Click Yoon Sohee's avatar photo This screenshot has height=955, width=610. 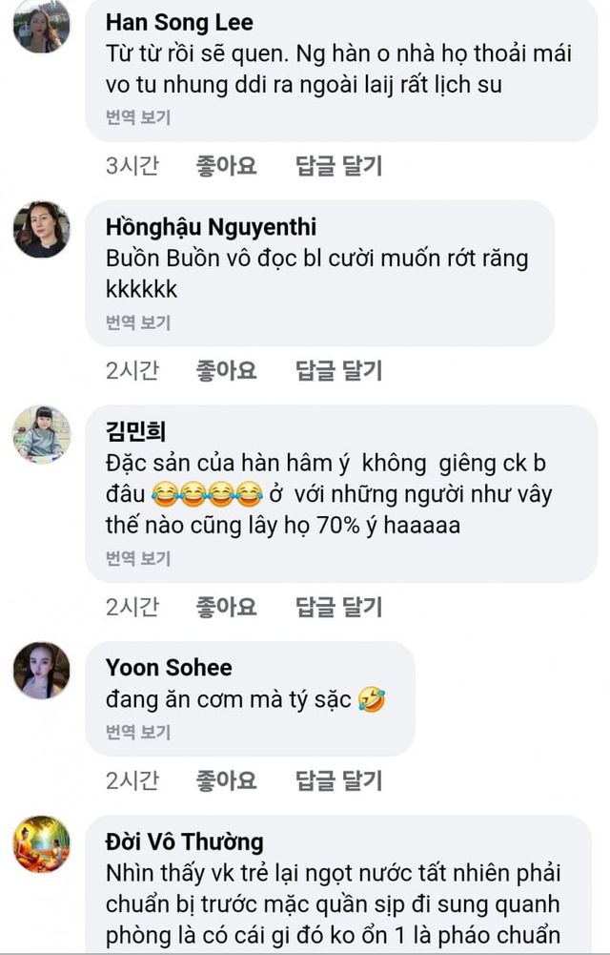41,671
